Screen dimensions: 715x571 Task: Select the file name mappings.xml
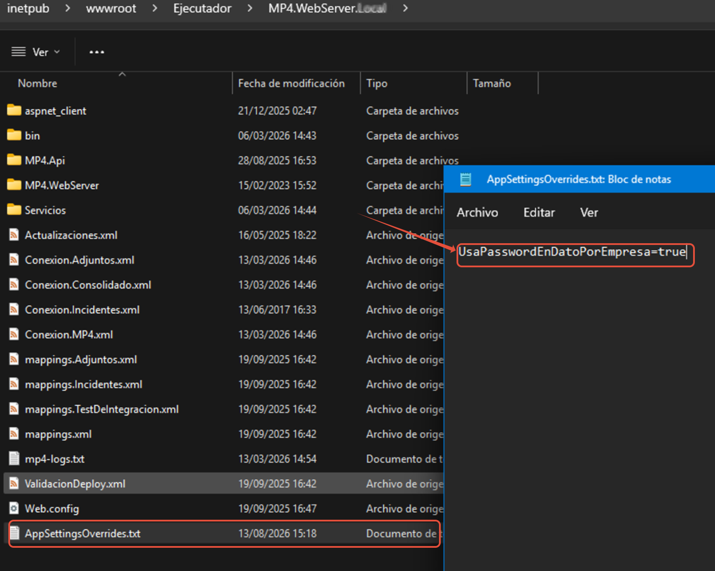pos(58,434)
